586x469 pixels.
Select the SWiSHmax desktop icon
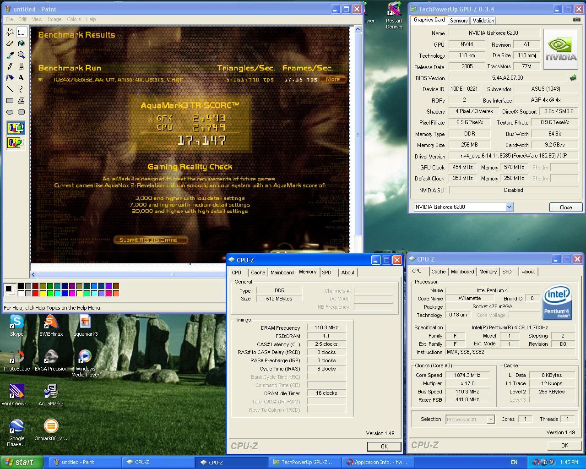click(x=51, y=326)
